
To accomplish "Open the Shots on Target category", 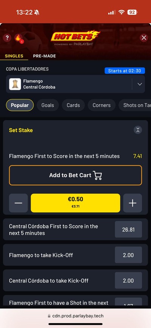I will pos(135,105).
